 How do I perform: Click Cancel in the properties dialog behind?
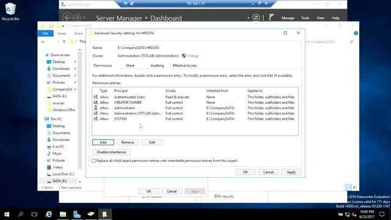coord(172,191)
